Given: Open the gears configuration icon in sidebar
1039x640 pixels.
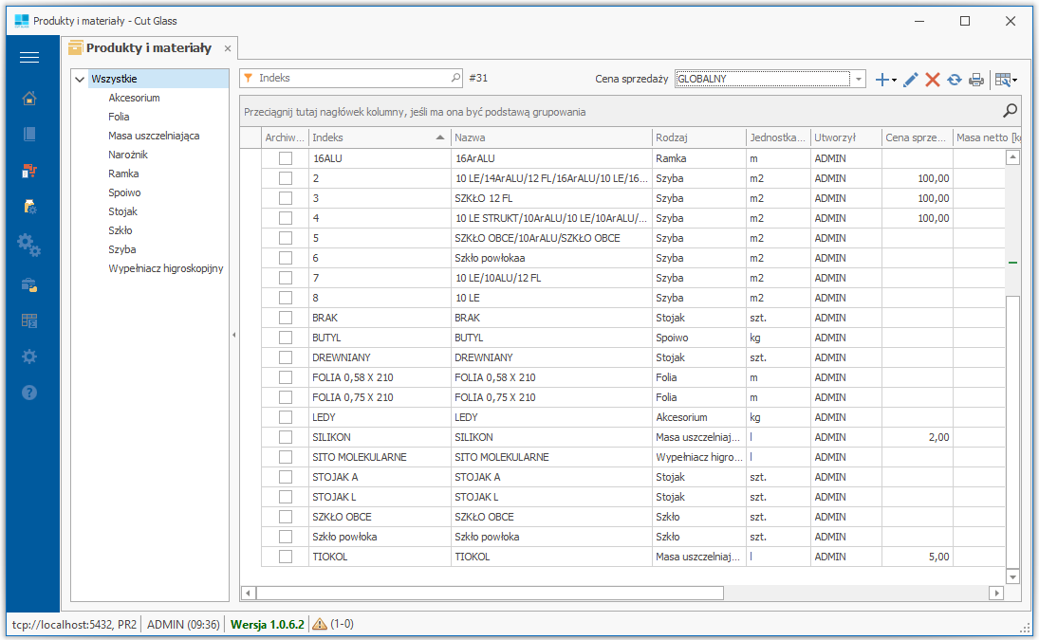Looking at the screenshot, I should [29, 245].
